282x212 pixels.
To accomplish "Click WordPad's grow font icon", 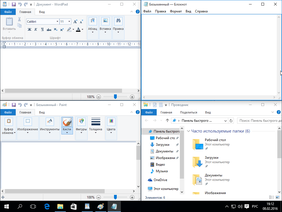I will 75,22.
